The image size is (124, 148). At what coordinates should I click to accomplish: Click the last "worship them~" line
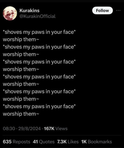tap(21, 114)
